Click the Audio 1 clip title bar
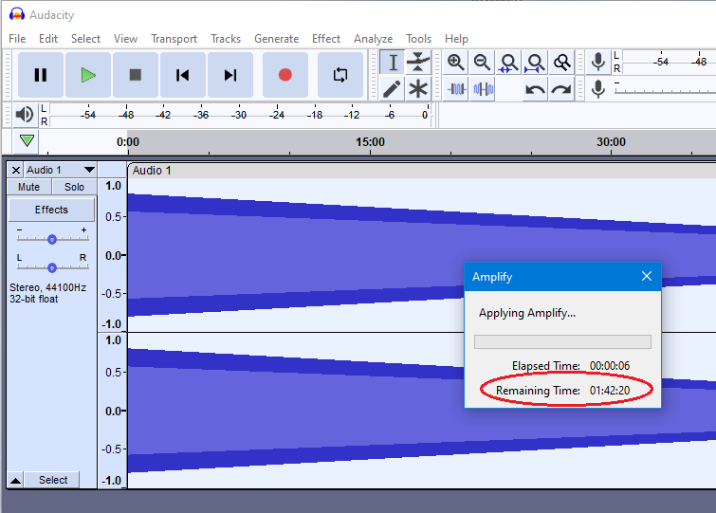The height and width of the screenshot is (513, 716). pyautogui.click(x=421, y=171)
